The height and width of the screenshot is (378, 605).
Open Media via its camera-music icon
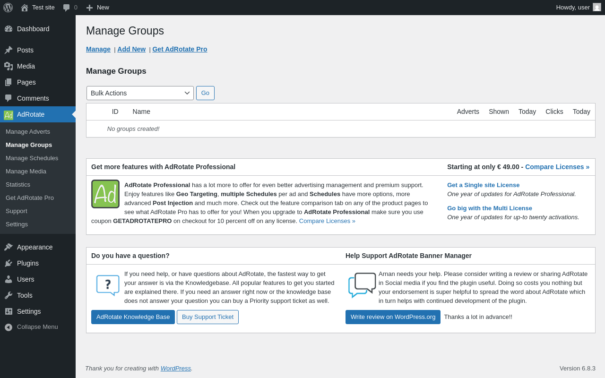coord(9,66)
